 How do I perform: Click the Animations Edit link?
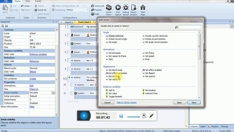(x=31, y=85)
